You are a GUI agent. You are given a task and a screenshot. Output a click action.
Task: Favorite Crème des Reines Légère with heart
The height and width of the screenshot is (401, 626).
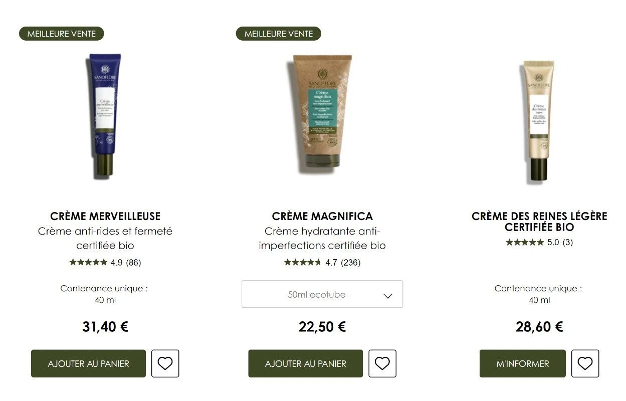(x=585, y=363)
